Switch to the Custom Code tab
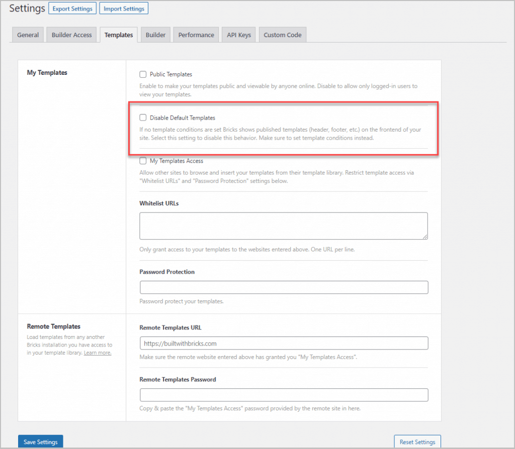The width and height of the screenshot is (515, 449). click(x=283, y=35)
